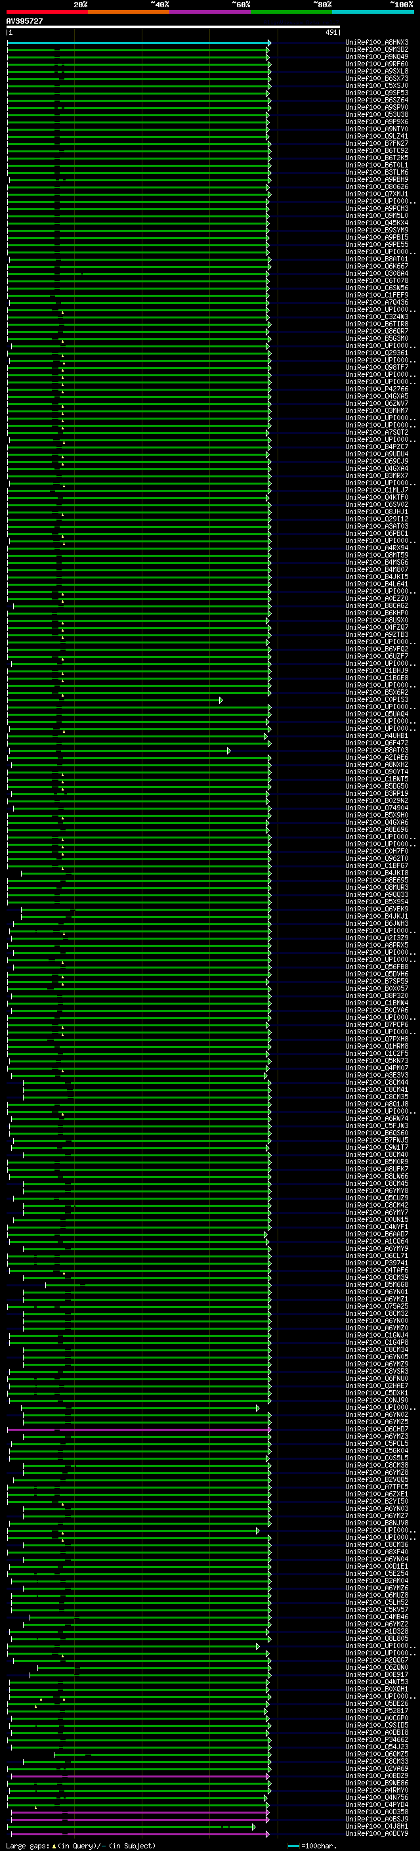This screenshot has height=1851, width=420.
Task: Click the red 20% identity legend segment
Action: tap(47, 12)
